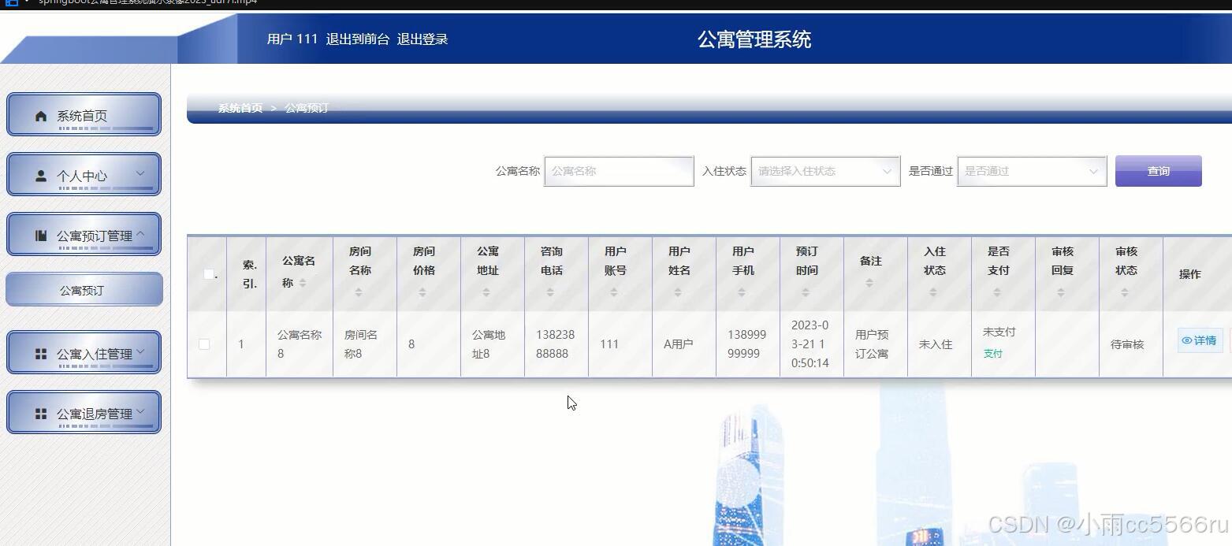Check the checkbox on row 1 of the table
1232x546 pixels.
(205, 344)
